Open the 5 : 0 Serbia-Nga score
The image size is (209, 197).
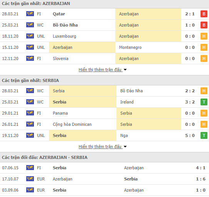click(x=190, y=135)
